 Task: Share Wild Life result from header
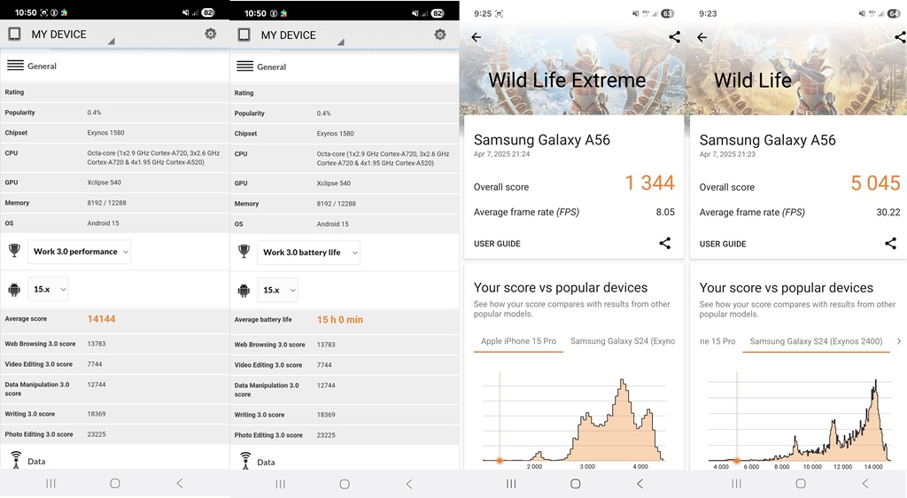(x=900, y=37)
